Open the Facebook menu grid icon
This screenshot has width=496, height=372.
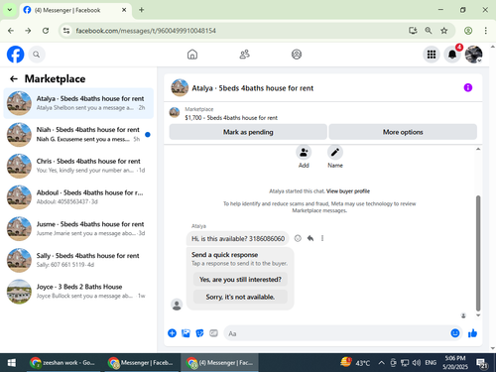pyautogui.click(x=432, y=55)
